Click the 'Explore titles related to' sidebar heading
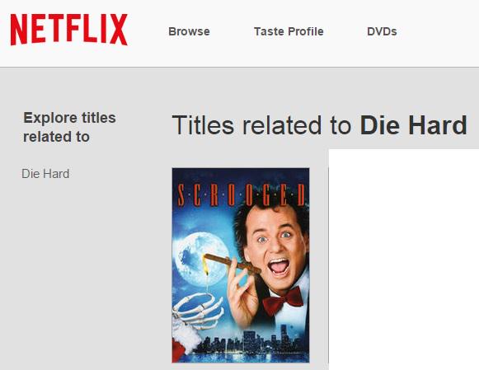 (69, 127)
